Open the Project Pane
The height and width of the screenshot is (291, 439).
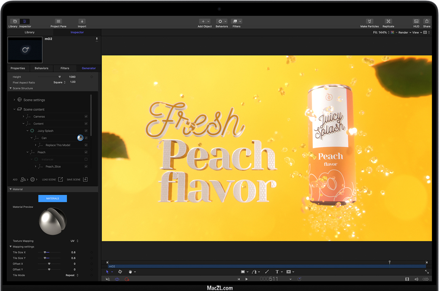click(x=58, y=22)
